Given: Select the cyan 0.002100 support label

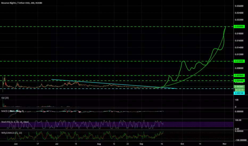Looking at the screenshot, I should coord(239,93).
